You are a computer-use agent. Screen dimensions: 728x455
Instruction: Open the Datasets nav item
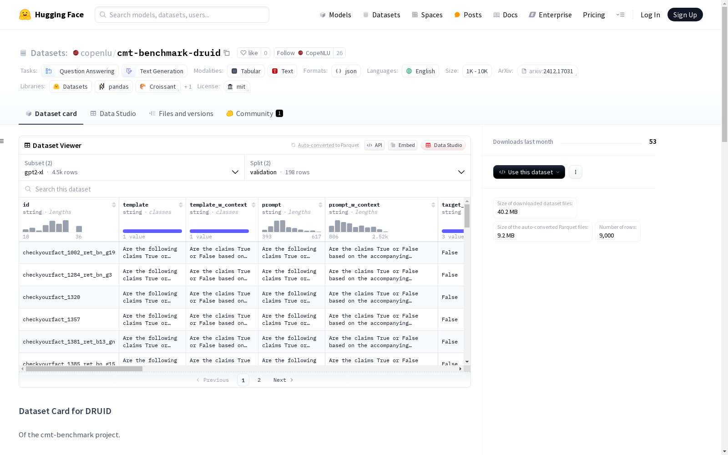(x=381, y=15)
